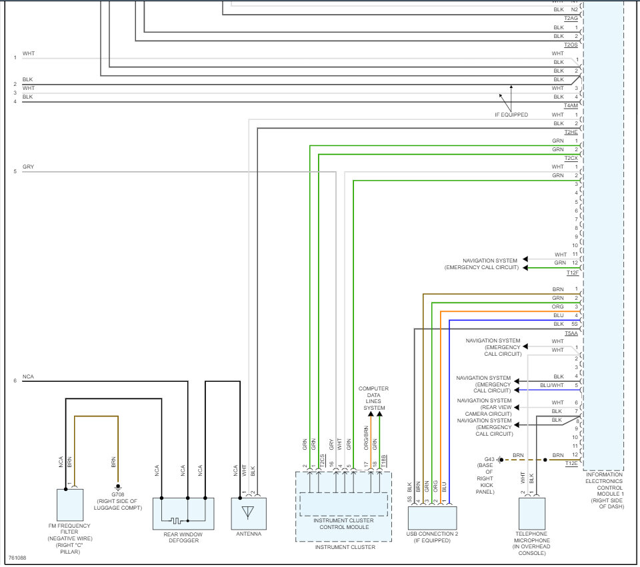The width and height of the screenshot is (640, 567).
Task: Click the REAR WINDOW DEFOGGER label
Action: point(183,537)
